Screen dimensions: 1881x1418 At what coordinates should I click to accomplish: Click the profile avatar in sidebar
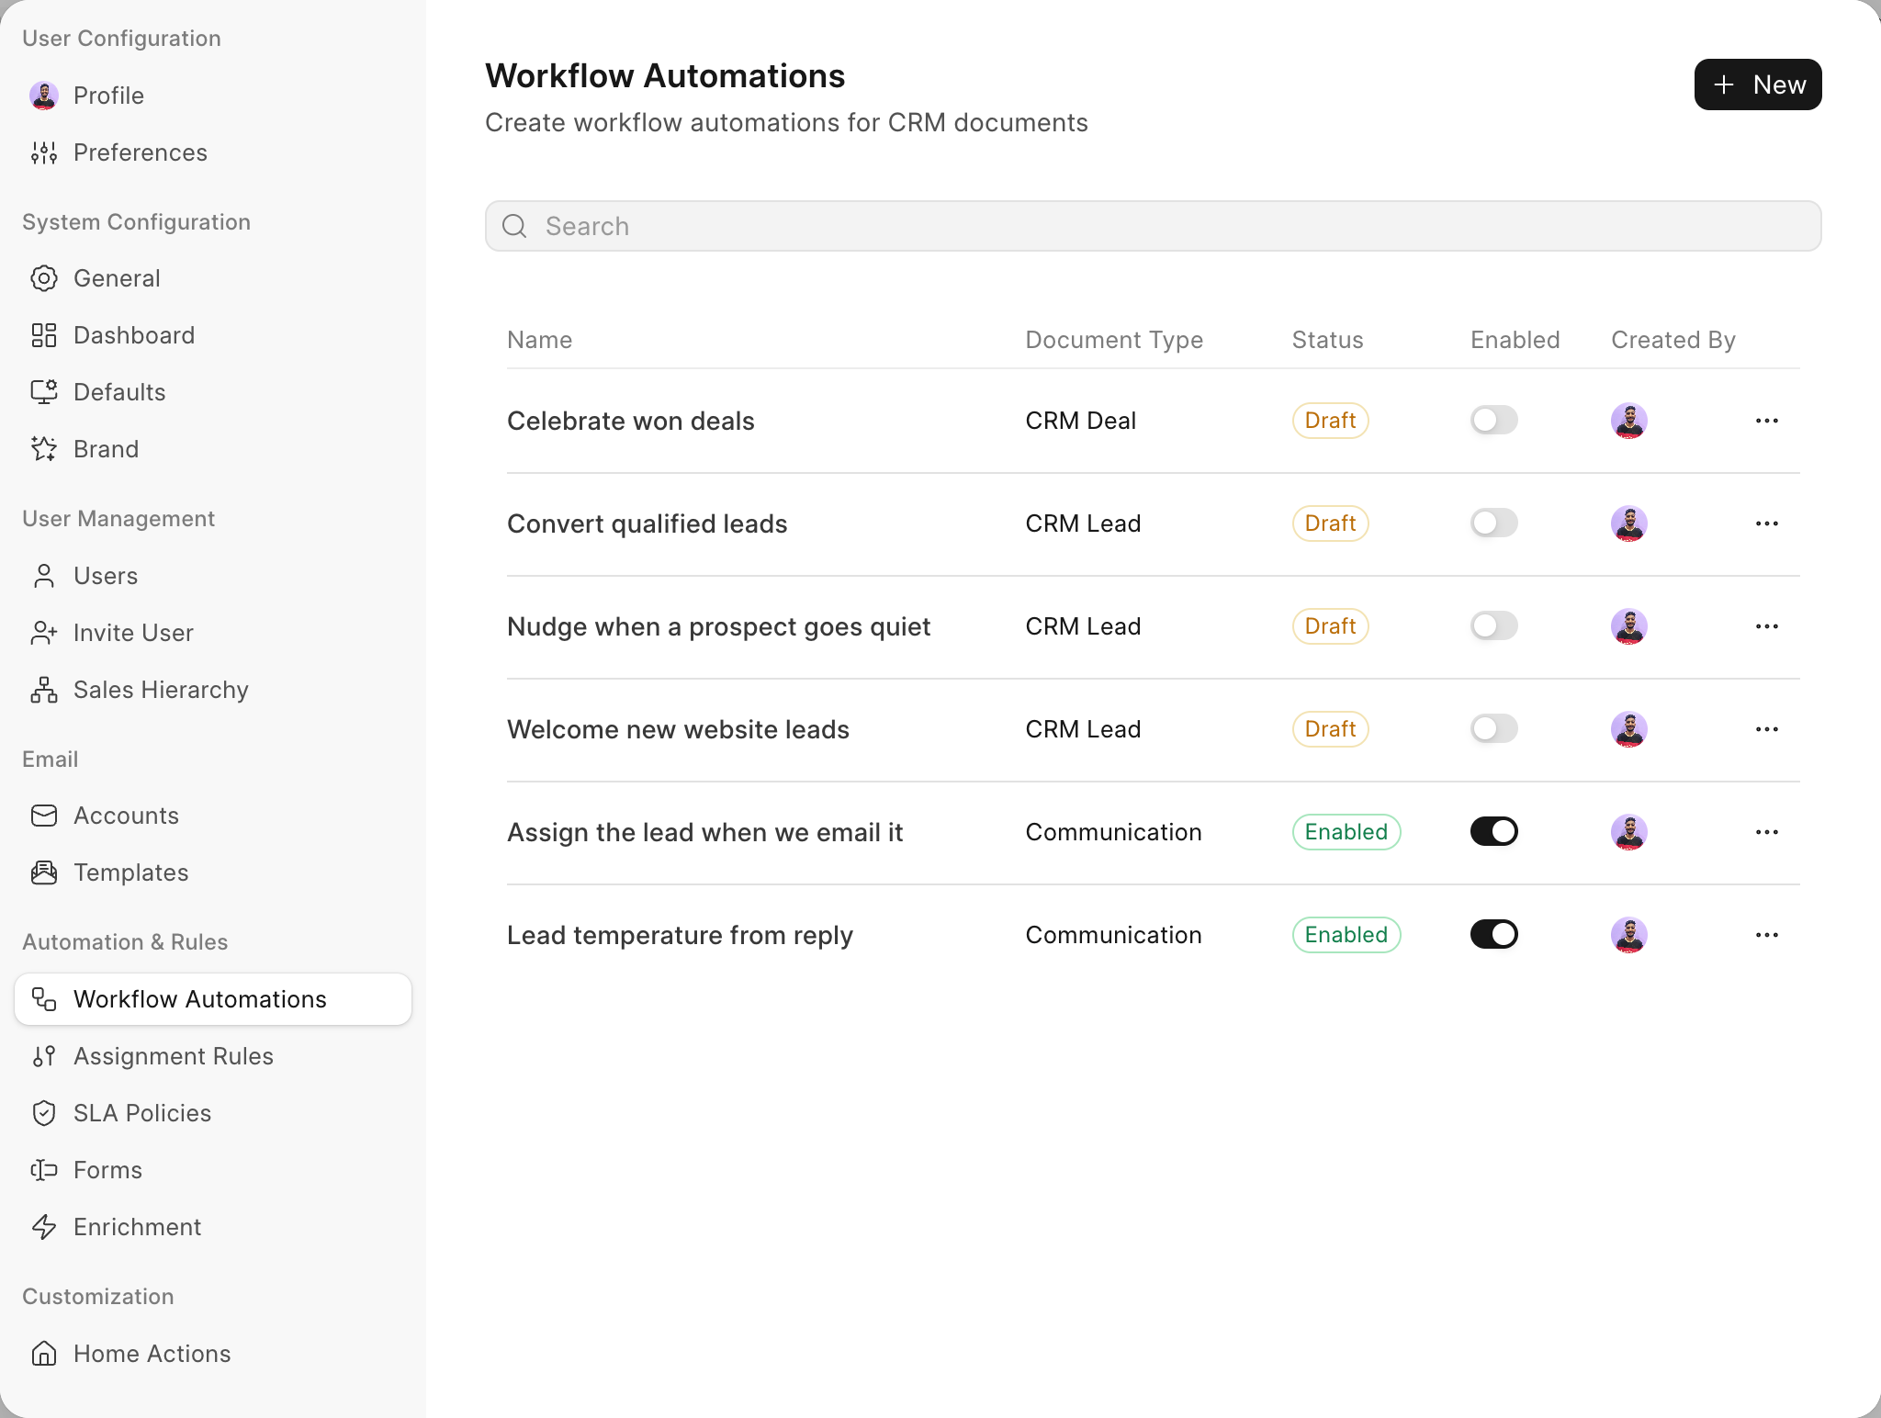click(x=44, y=96)
